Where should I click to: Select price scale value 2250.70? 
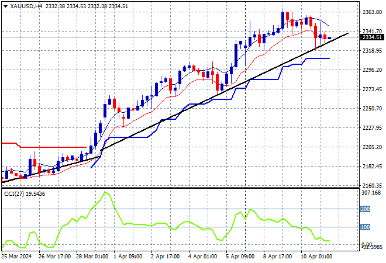[x=372, y=109]
